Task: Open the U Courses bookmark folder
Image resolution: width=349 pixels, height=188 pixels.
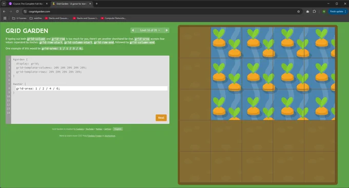Action: coord(19,18)
